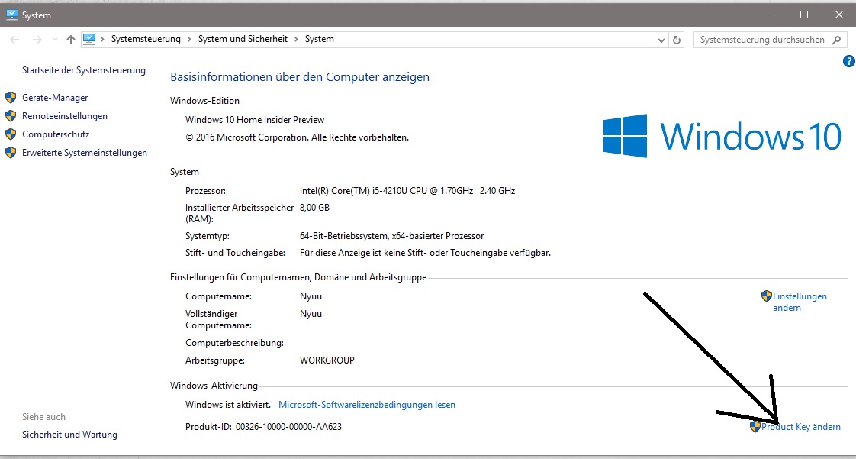This screenshot has height=459, width=856.
Task: Click the shield icon beside Computerschutz
Action: [11, 134]
